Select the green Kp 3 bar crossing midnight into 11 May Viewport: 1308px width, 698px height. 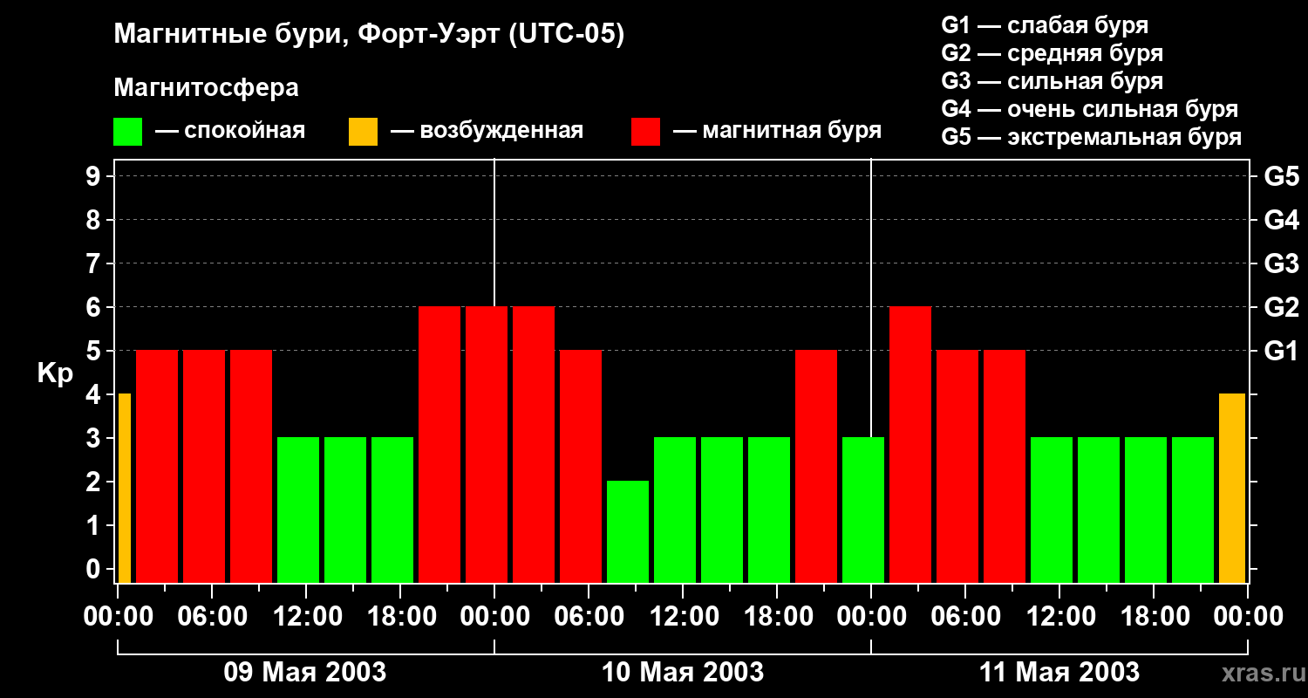pos(863,510)
